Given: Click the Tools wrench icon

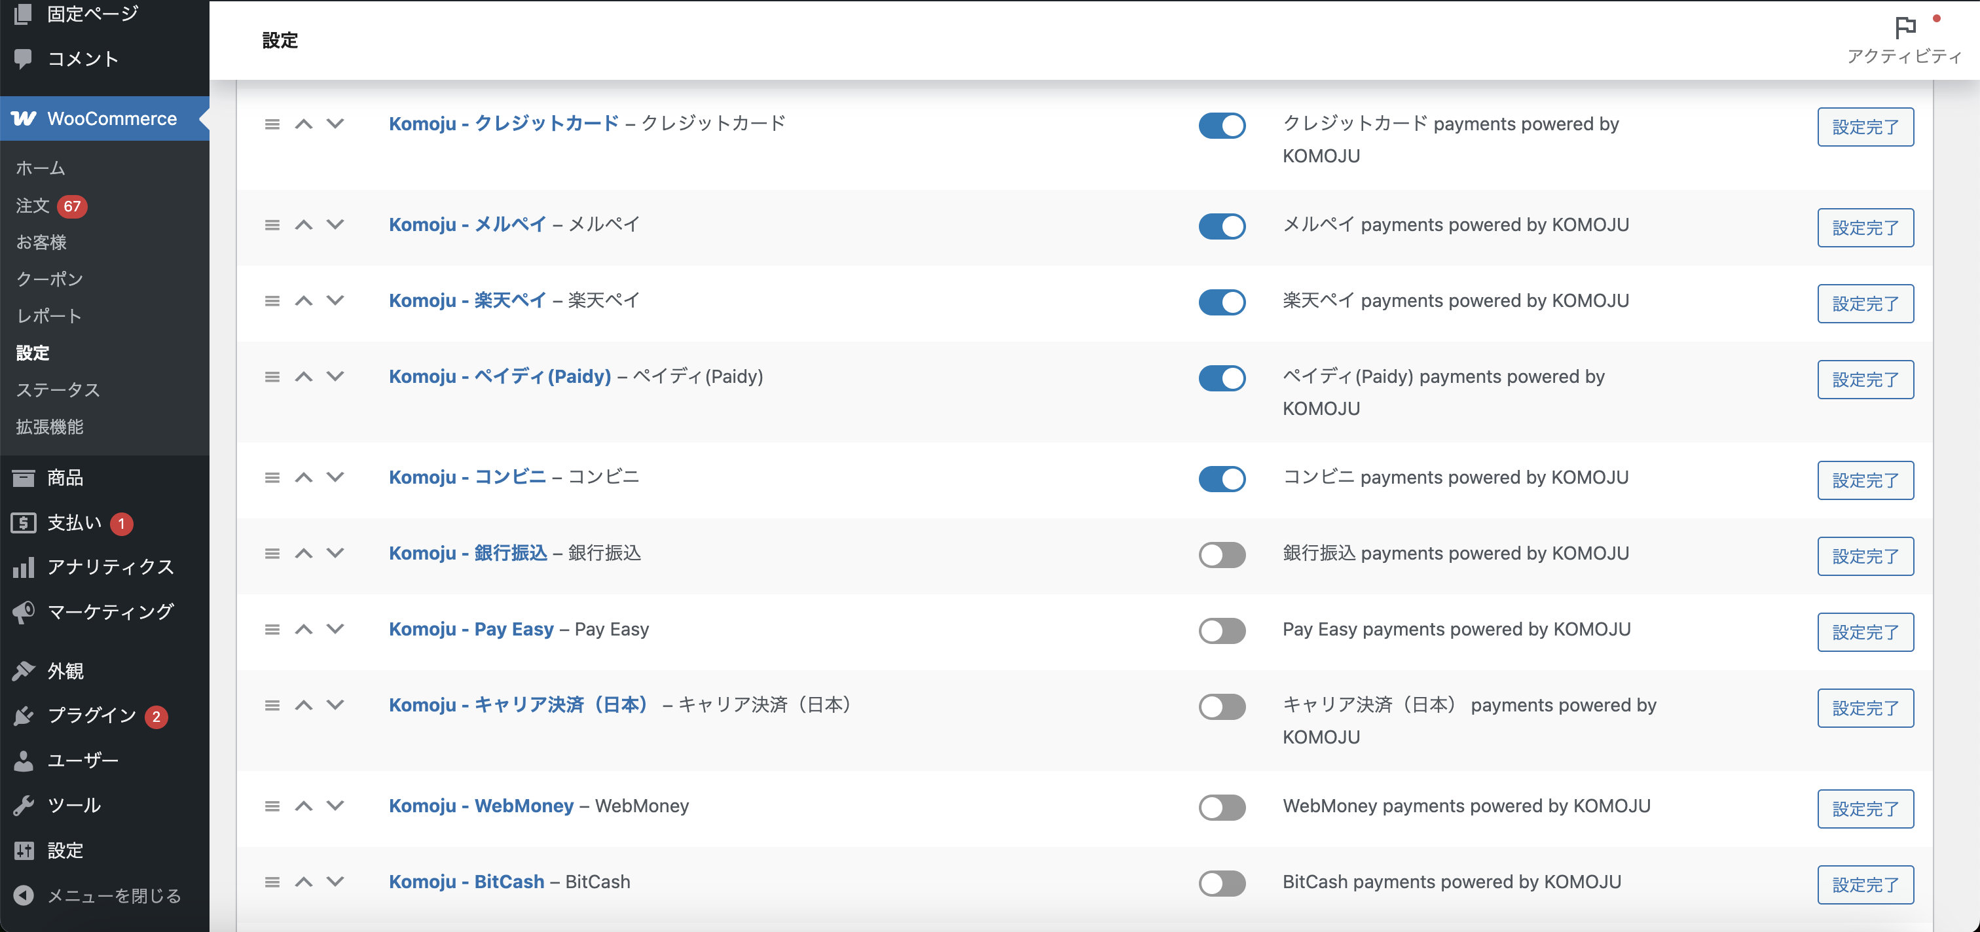Looking at the screenshot, I should tap(23, 805).
